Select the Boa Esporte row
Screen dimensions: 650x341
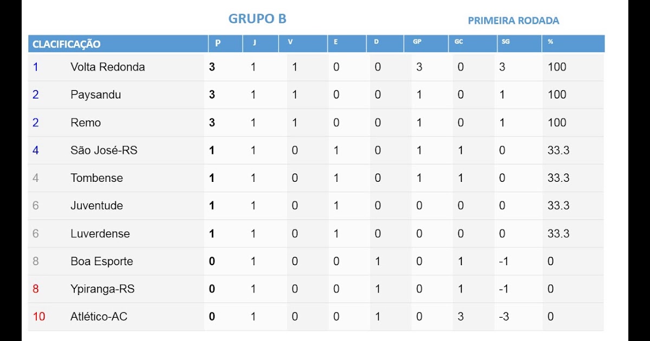pos(316,261)
